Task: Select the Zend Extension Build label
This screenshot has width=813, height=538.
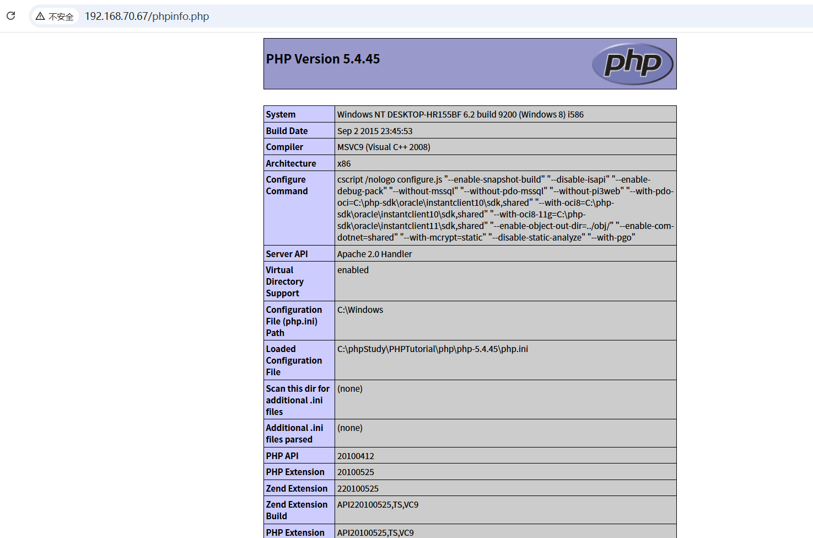Action: click(x=297, y=510)
